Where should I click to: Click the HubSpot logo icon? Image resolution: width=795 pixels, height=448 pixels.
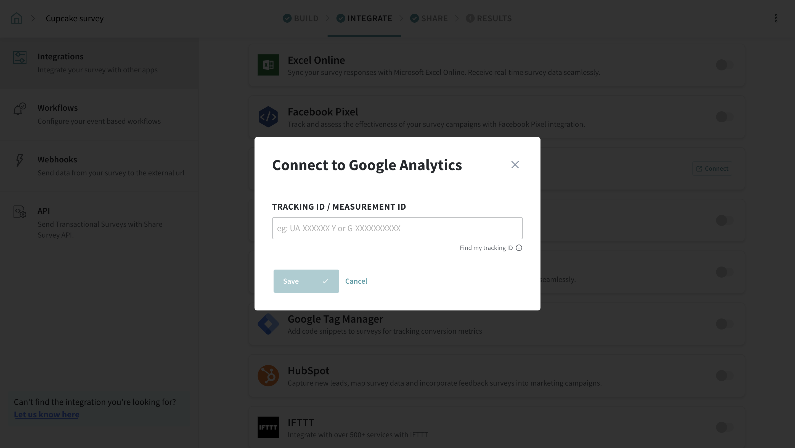click(x=268, y=375)
